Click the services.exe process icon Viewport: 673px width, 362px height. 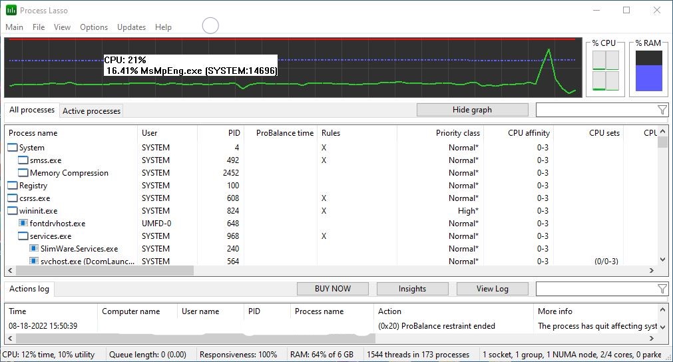point(23,236)
